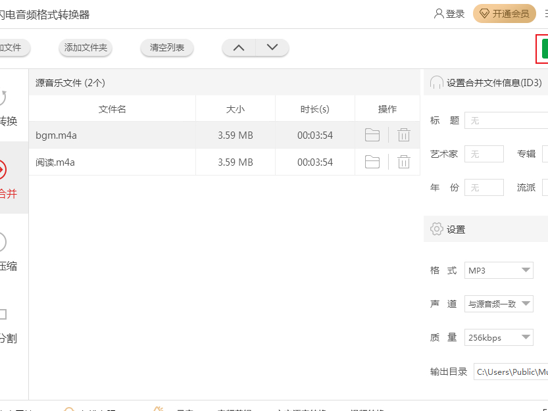Open folder location for 阅读.m4a

tap(372, 162)
